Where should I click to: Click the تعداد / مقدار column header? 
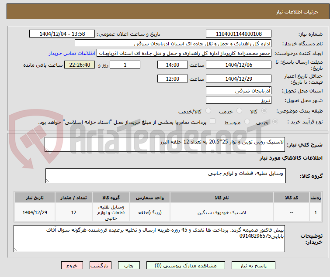pos(73,198)
